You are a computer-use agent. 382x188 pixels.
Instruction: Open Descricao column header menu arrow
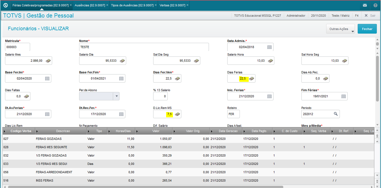[x=37, y=131]
